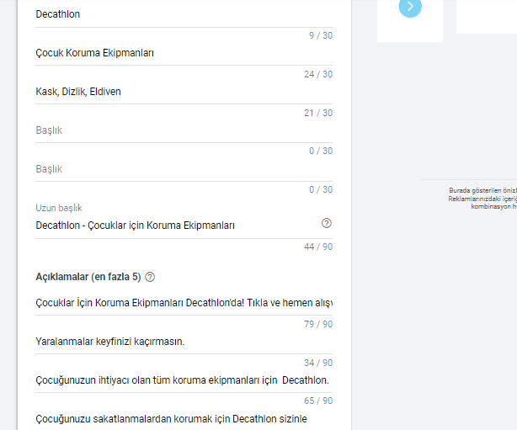Click the '44 / 90' character counter
Screen dimensions: 517x430
[x=317, y=247]
